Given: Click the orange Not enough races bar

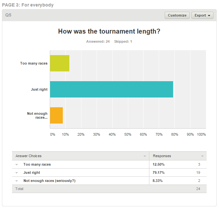Looking at the screenshot, I should [x=56, y=115].
